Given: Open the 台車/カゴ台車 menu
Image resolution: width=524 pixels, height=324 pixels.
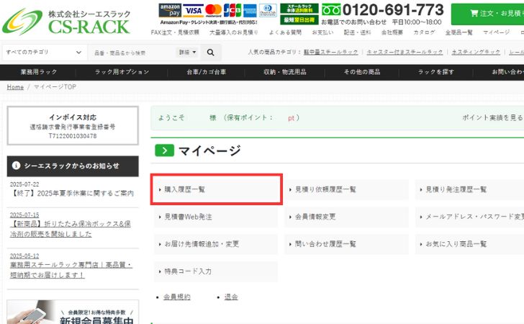Looking at the screenshot, I should click(206, 72).
